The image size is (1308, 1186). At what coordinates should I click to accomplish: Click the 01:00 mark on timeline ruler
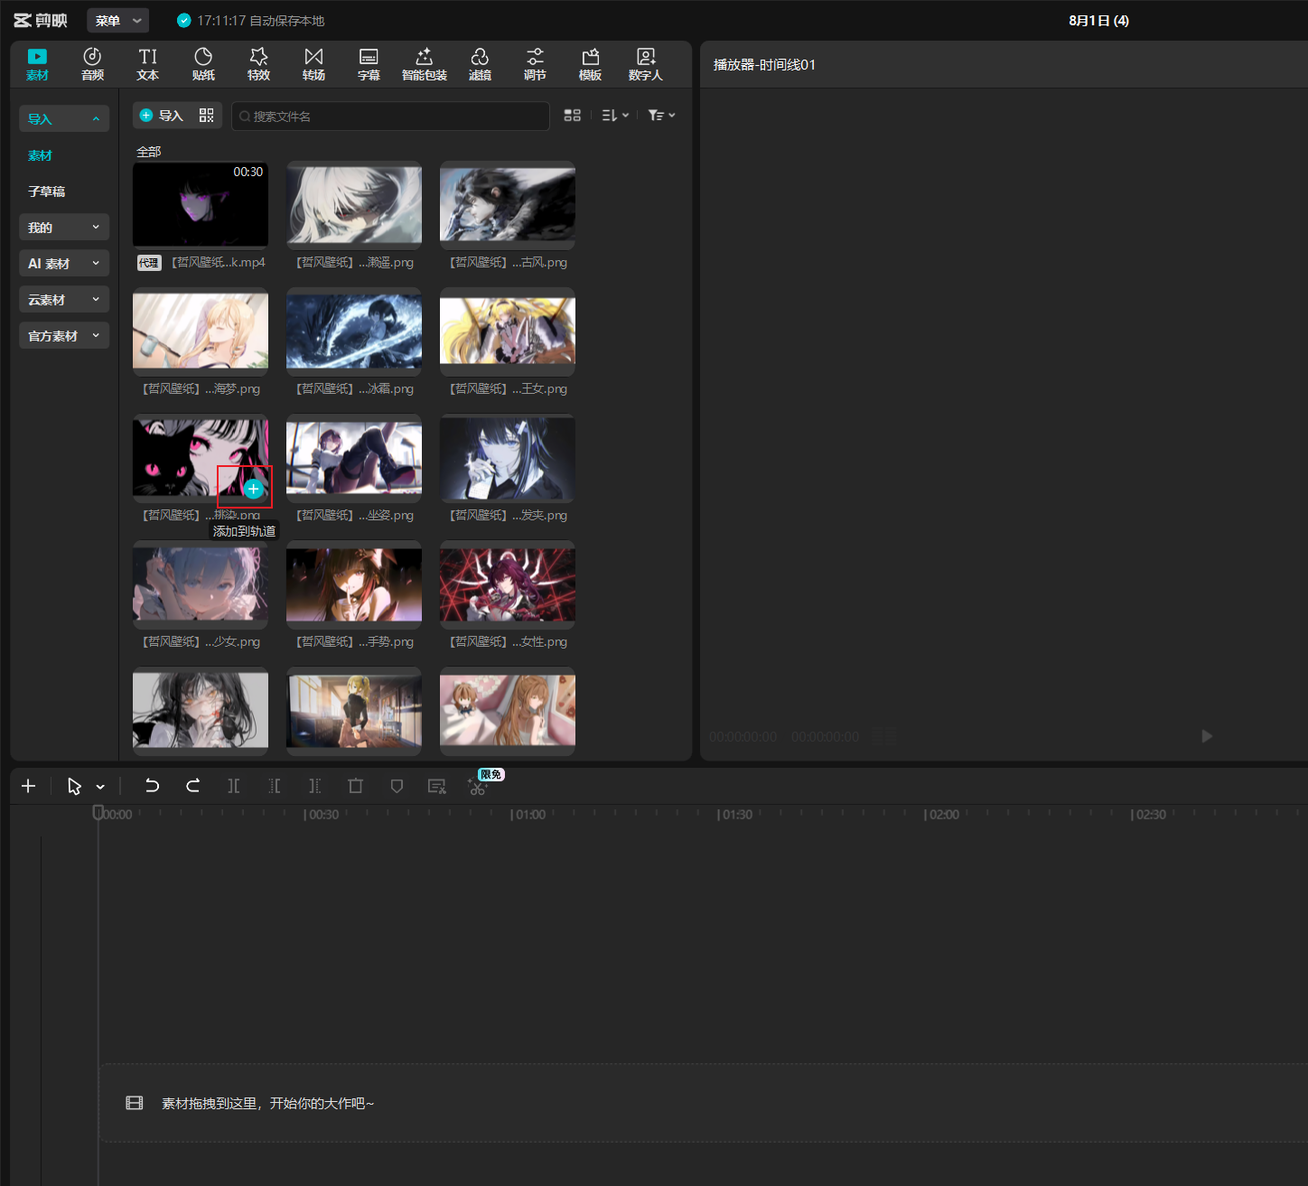pos(528,815)
